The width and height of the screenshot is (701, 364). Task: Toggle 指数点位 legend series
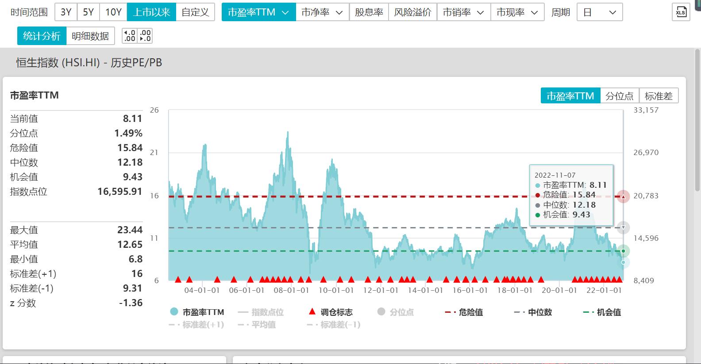(x=261, y=312)
